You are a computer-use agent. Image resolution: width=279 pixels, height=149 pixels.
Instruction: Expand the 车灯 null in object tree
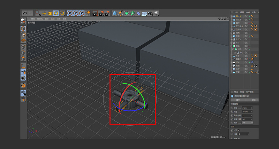tap(231, 43)
